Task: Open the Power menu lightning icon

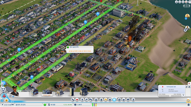Action: point(82,100)
